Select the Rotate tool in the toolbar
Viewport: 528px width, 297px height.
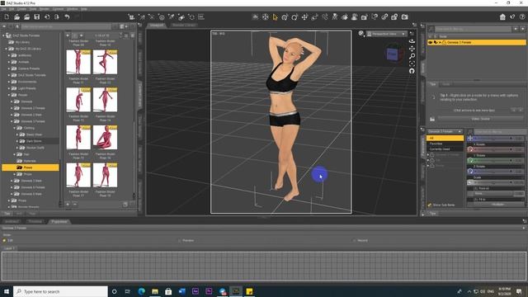click(295, 17)
